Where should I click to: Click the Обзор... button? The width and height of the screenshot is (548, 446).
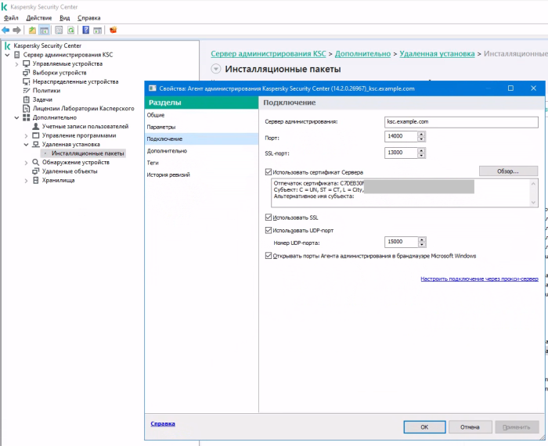[x=509, y=171]
